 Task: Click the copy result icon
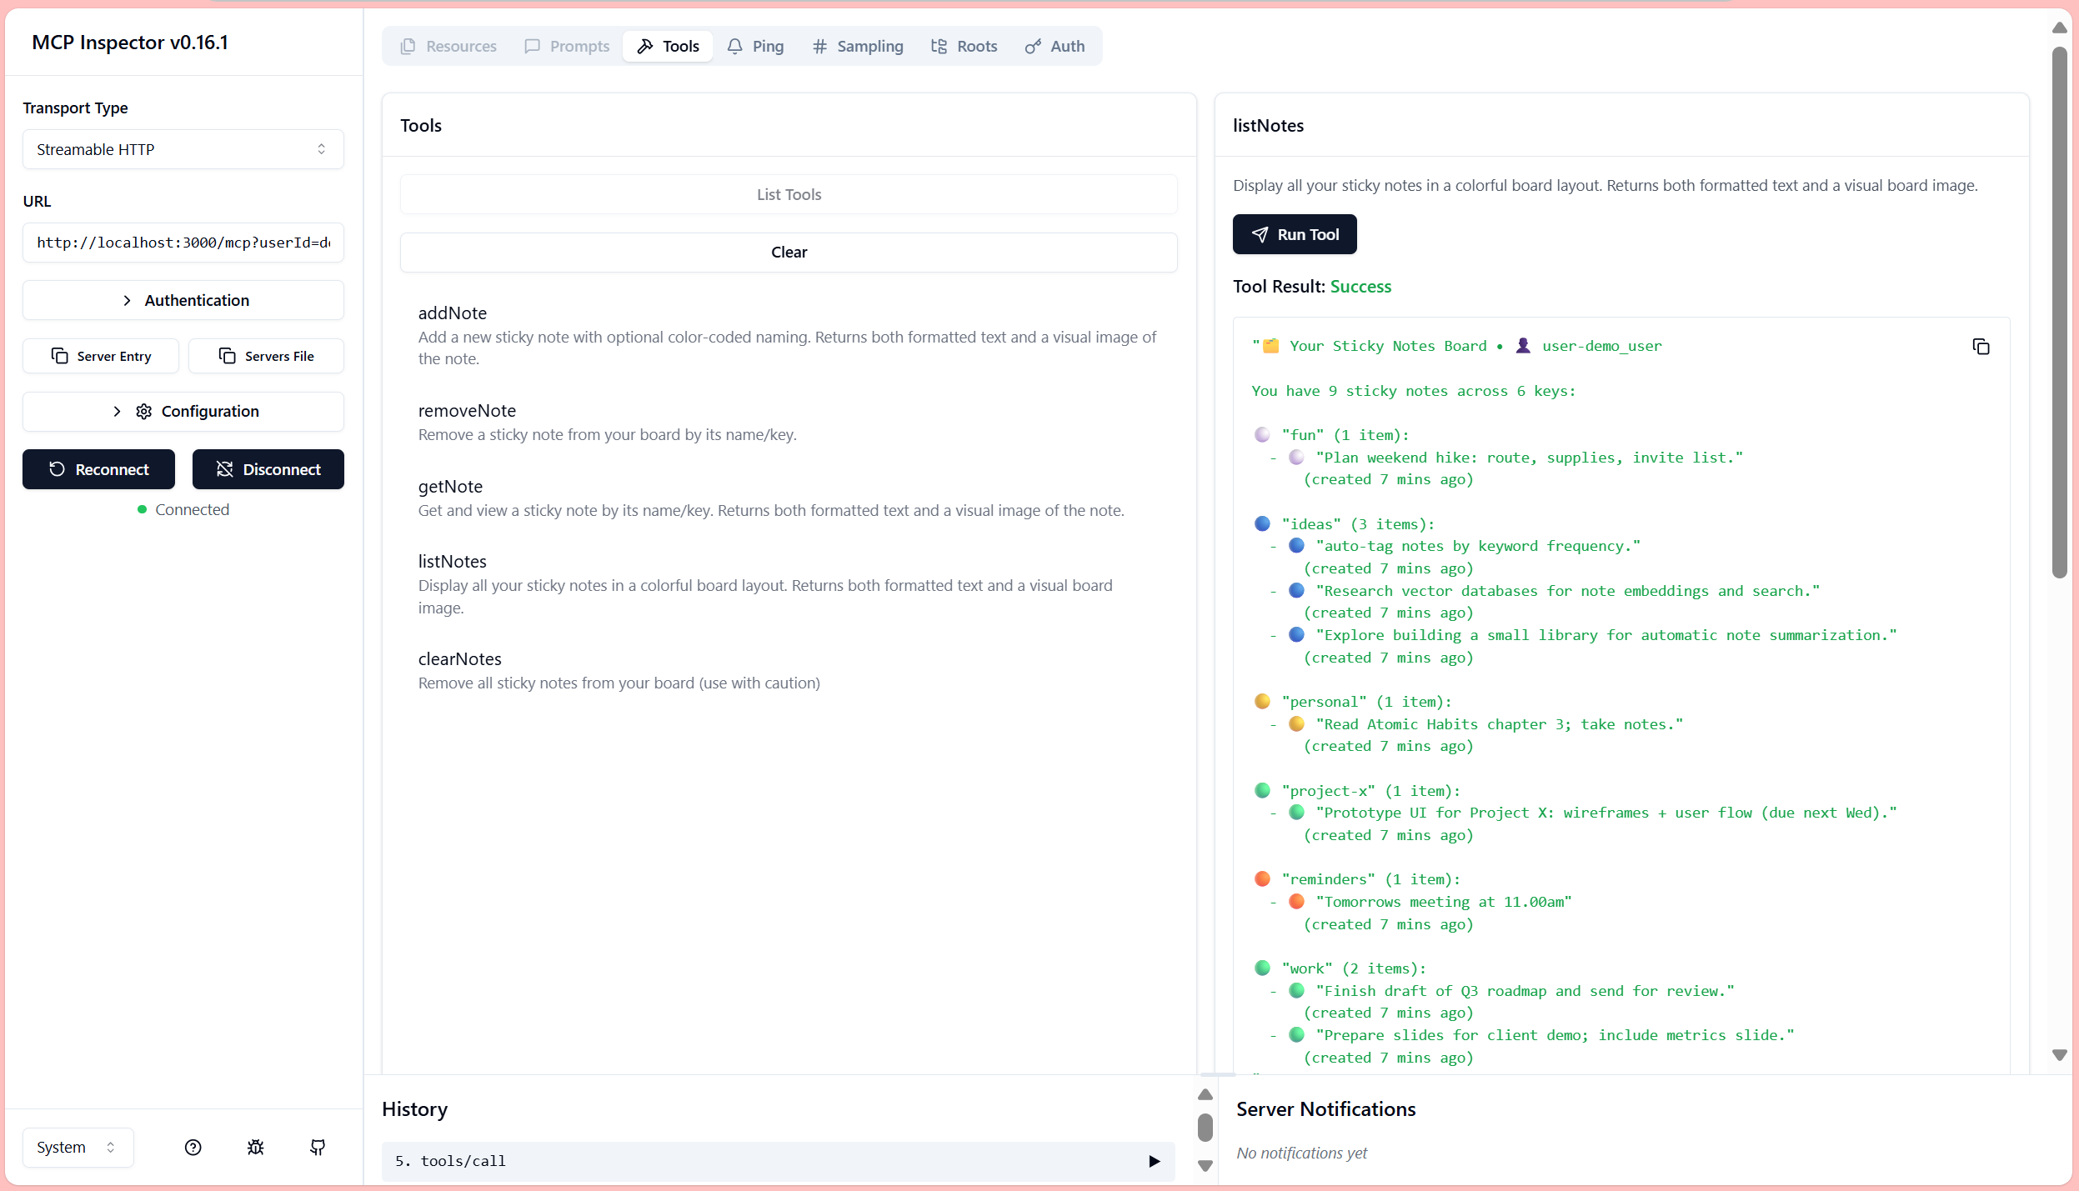tap(1981, 347)
